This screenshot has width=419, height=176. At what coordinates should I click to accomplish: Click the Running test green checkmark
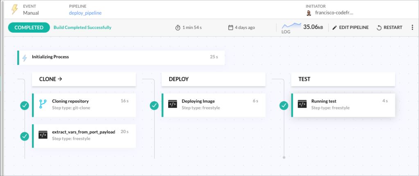tap(284, 105)
